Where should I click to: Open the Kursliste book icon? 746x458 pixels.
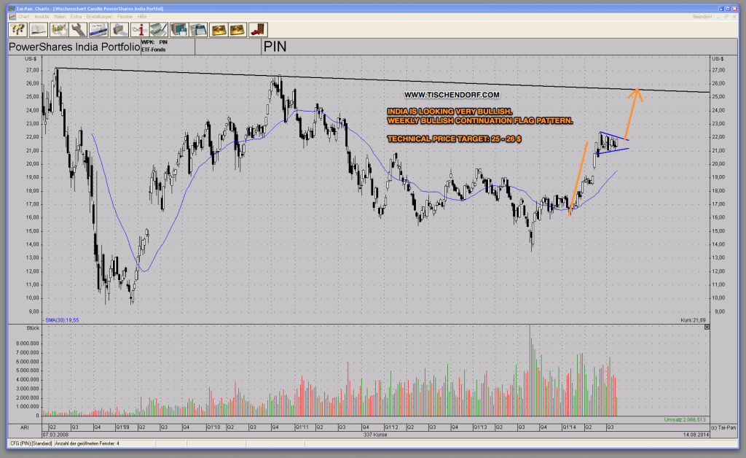click(37, 29)
